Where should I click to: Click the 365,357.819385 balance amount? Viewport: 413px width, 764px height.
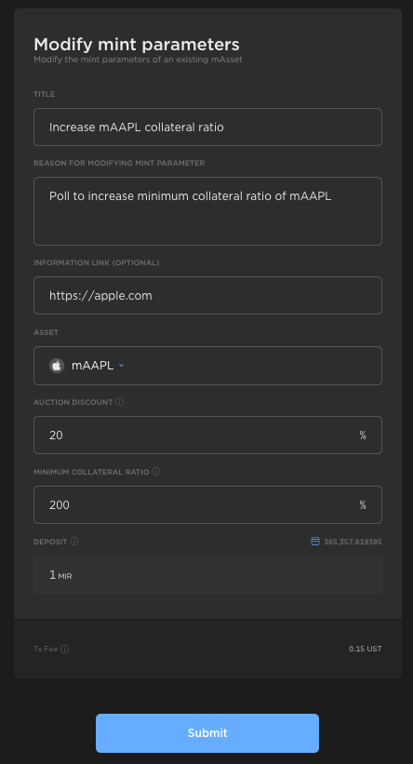353,542
